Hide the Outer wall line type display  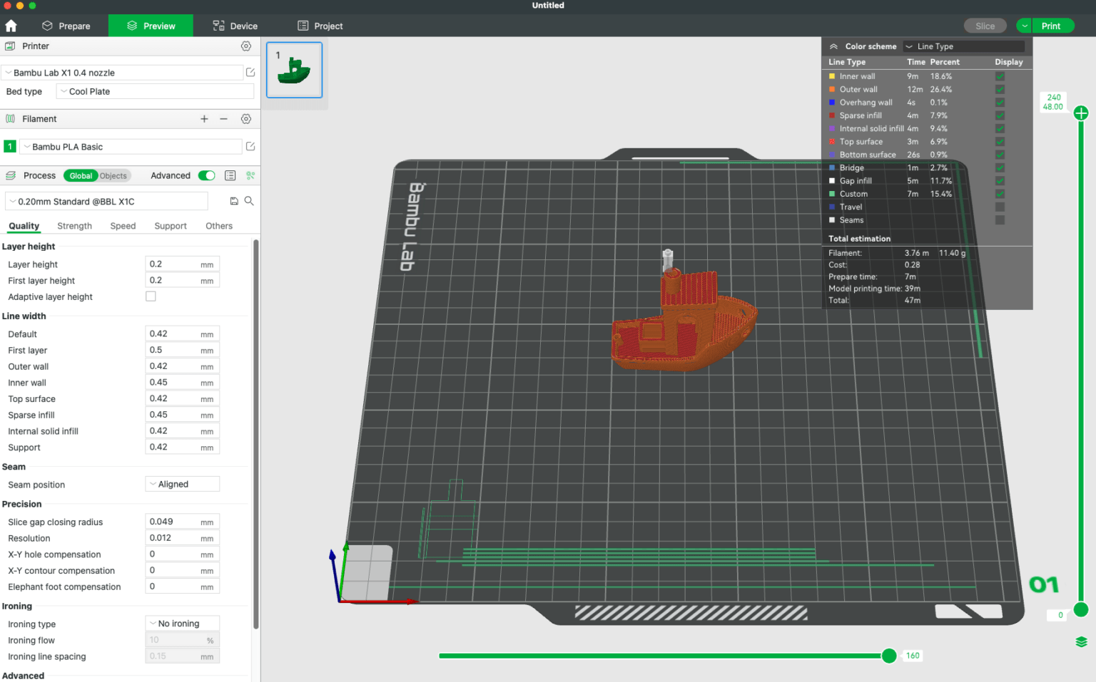(1000, 89)
